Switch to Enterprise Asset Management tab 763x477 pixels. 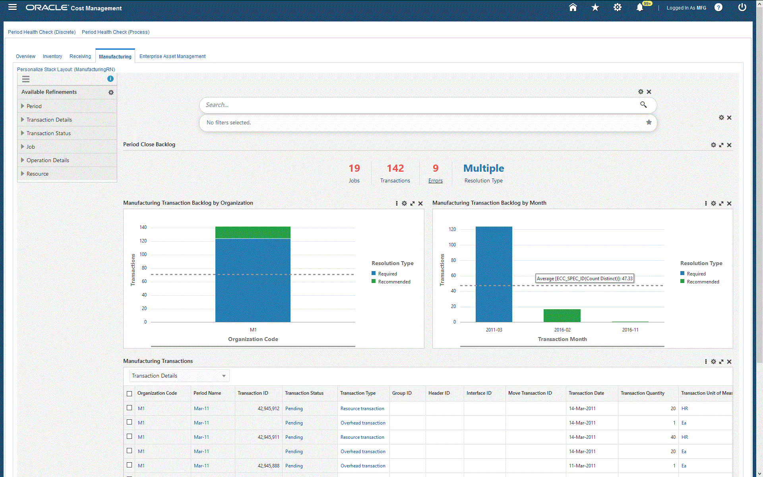click(172, 56)
